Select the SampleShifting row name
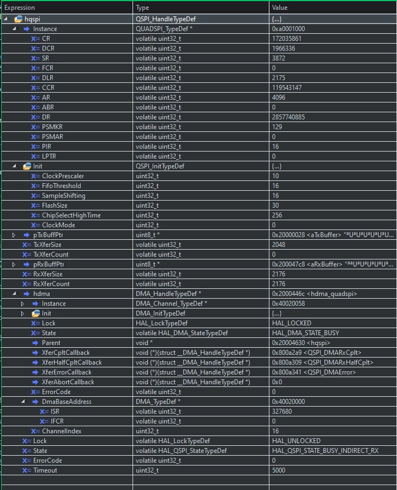This screenshot has width=397, height=490. pos(64,196)
